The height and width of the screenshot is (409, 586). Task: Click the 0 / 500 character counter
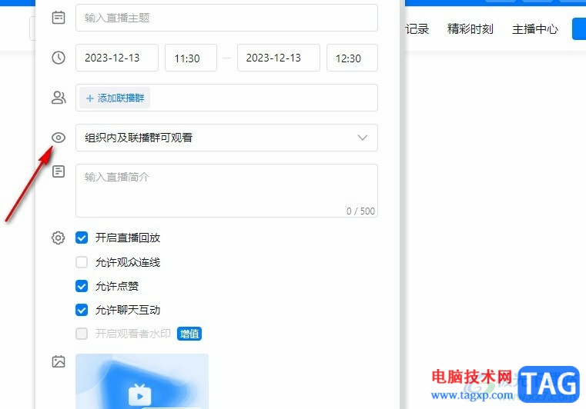pyautogui.click(x=360, y=211)
